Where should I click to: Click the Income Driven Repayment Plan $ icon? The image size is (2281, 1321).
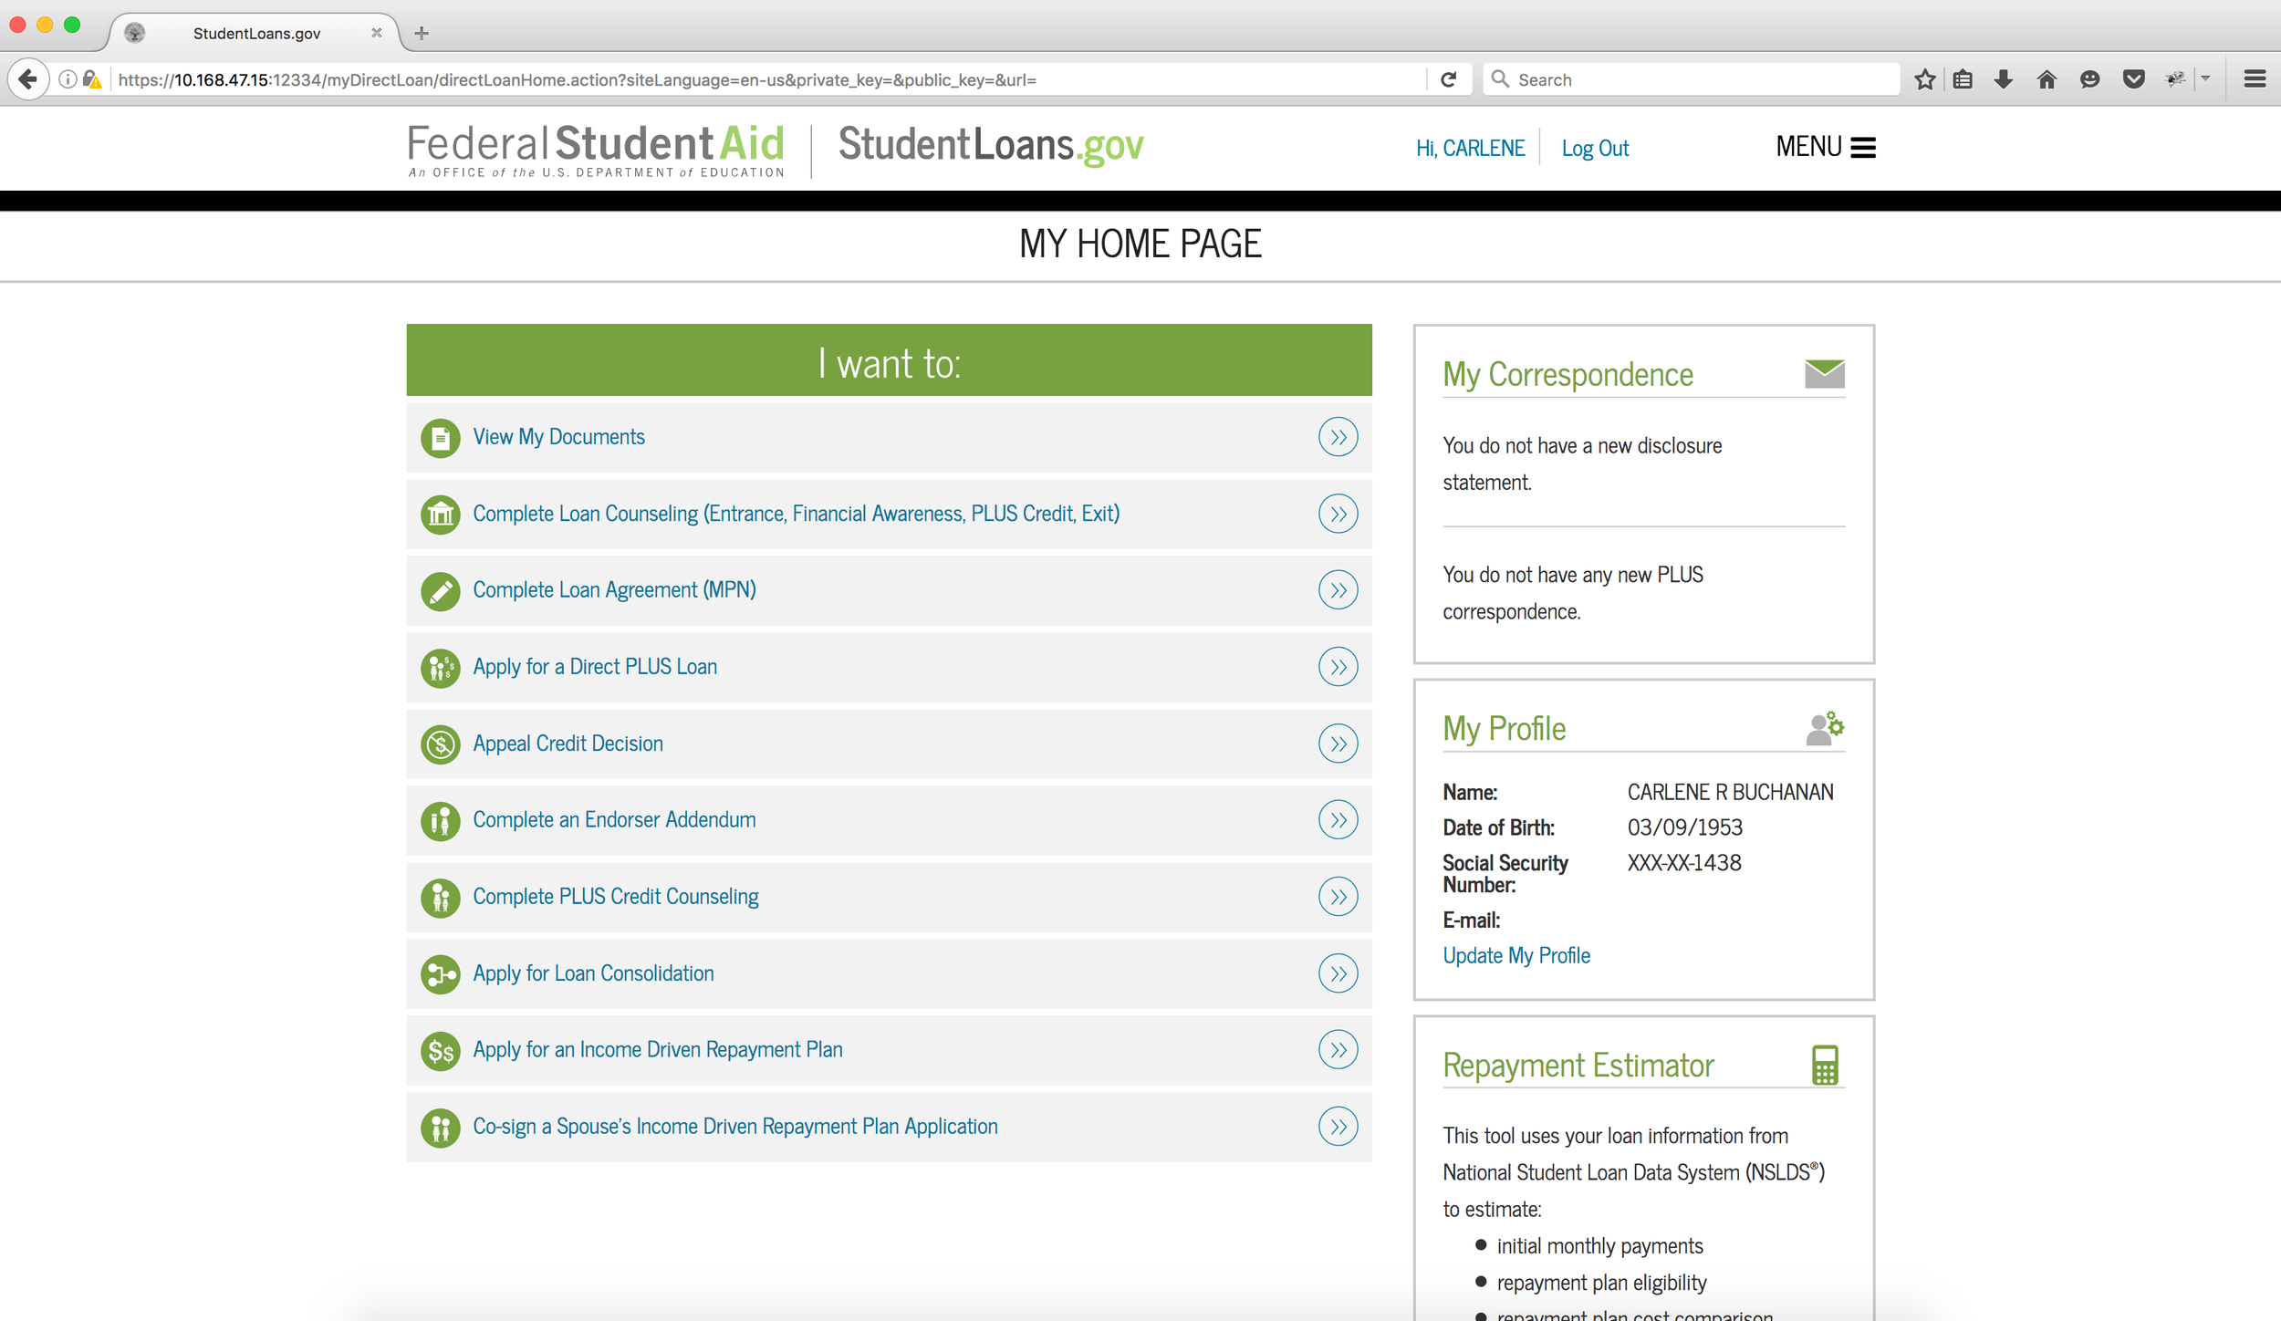(440, 1051)
